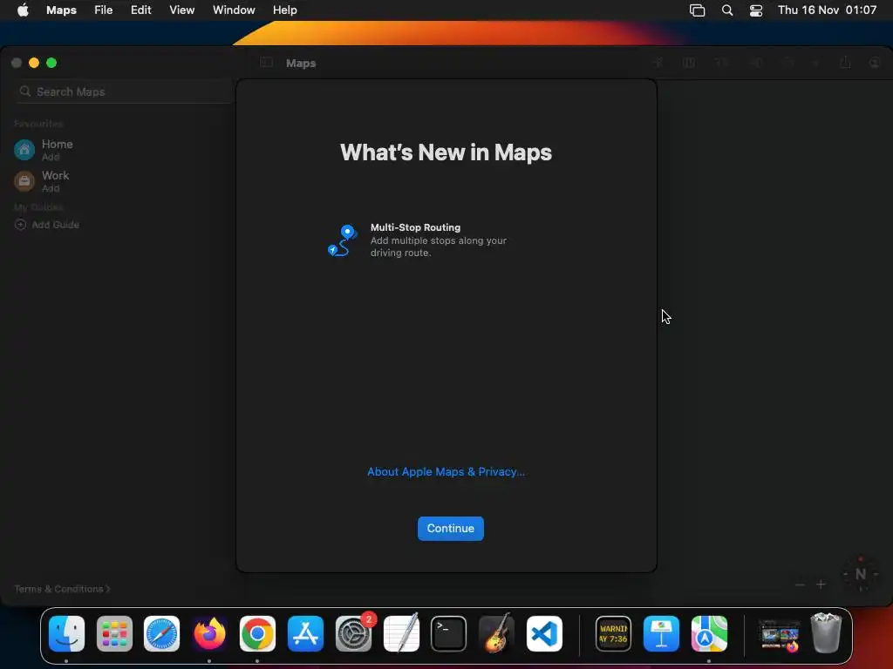This screenshot has height=669, width=893.
Task: Open TextEdit from the Dock
Action: 401,634
